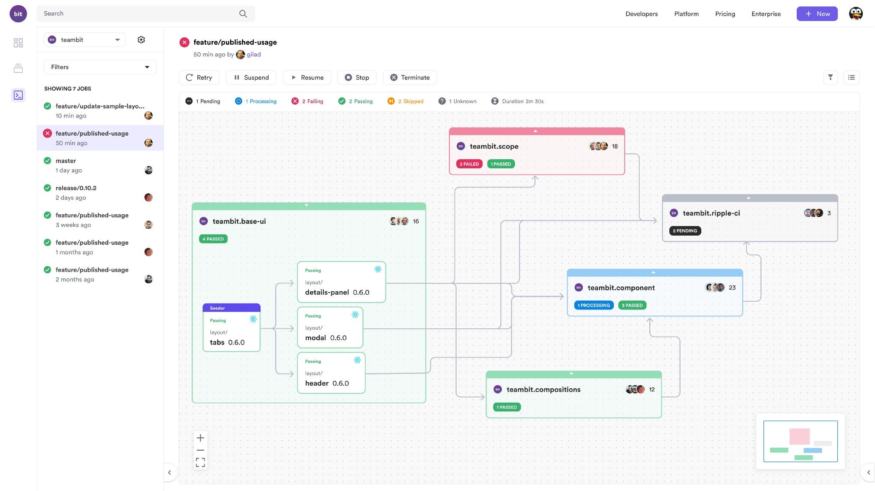Click the Bit logo

point(18,14)
